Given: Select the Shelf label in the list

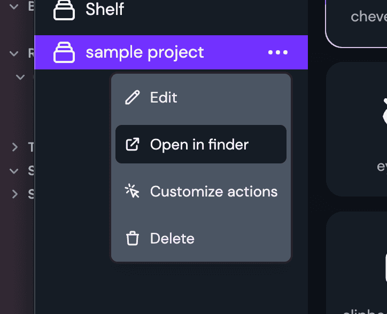Looking at the screenshot, I should coord(105,10).
